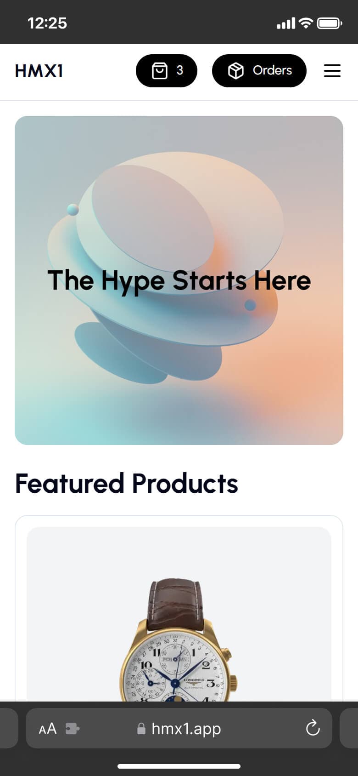358x776 pixels.
Task: Tap The Hype Starts Here banner text
Action: 179,280
